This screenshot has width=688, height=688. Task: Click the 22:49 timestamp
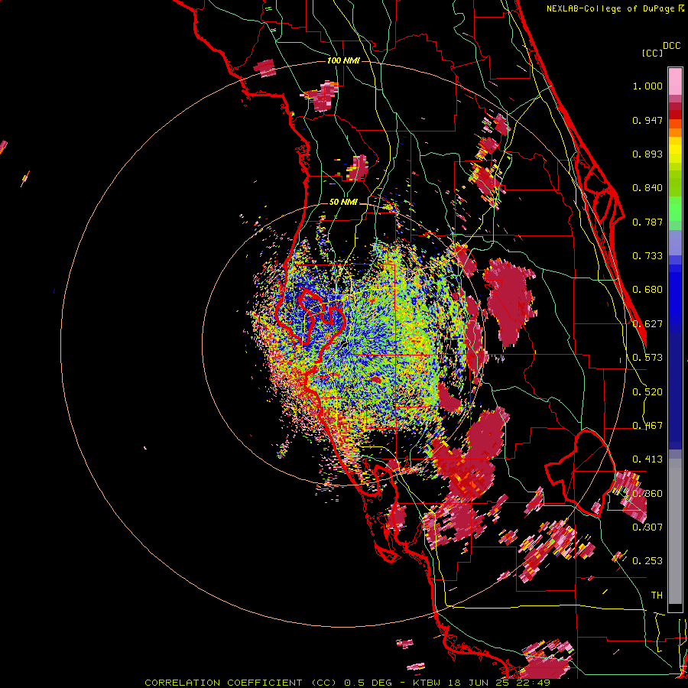[534, 683]
